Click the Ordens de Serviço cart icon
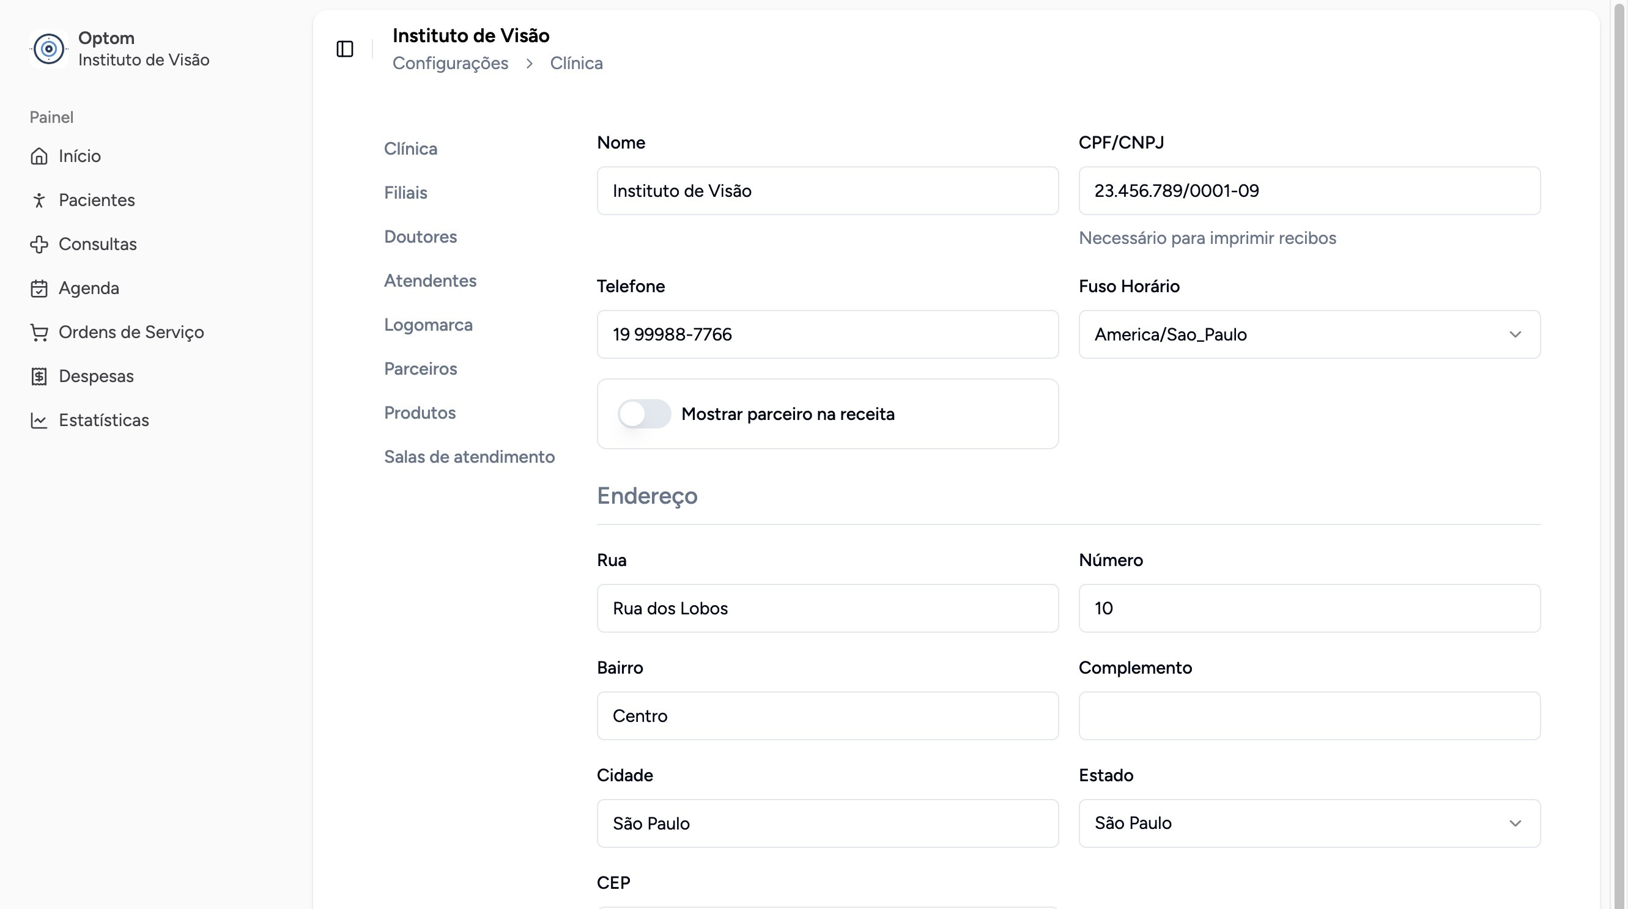This screenshot has width=1628, height=909. [x=39, y=333]
